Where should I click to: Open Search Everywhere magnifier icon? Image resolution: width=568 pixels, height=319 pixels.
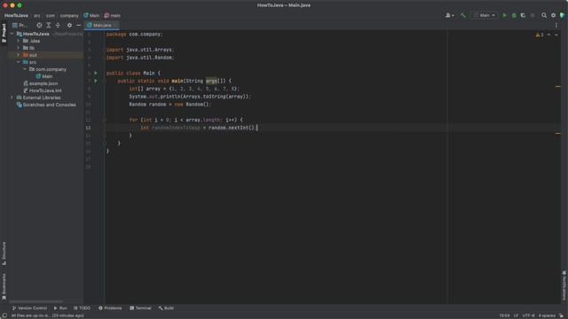(544, 16)
